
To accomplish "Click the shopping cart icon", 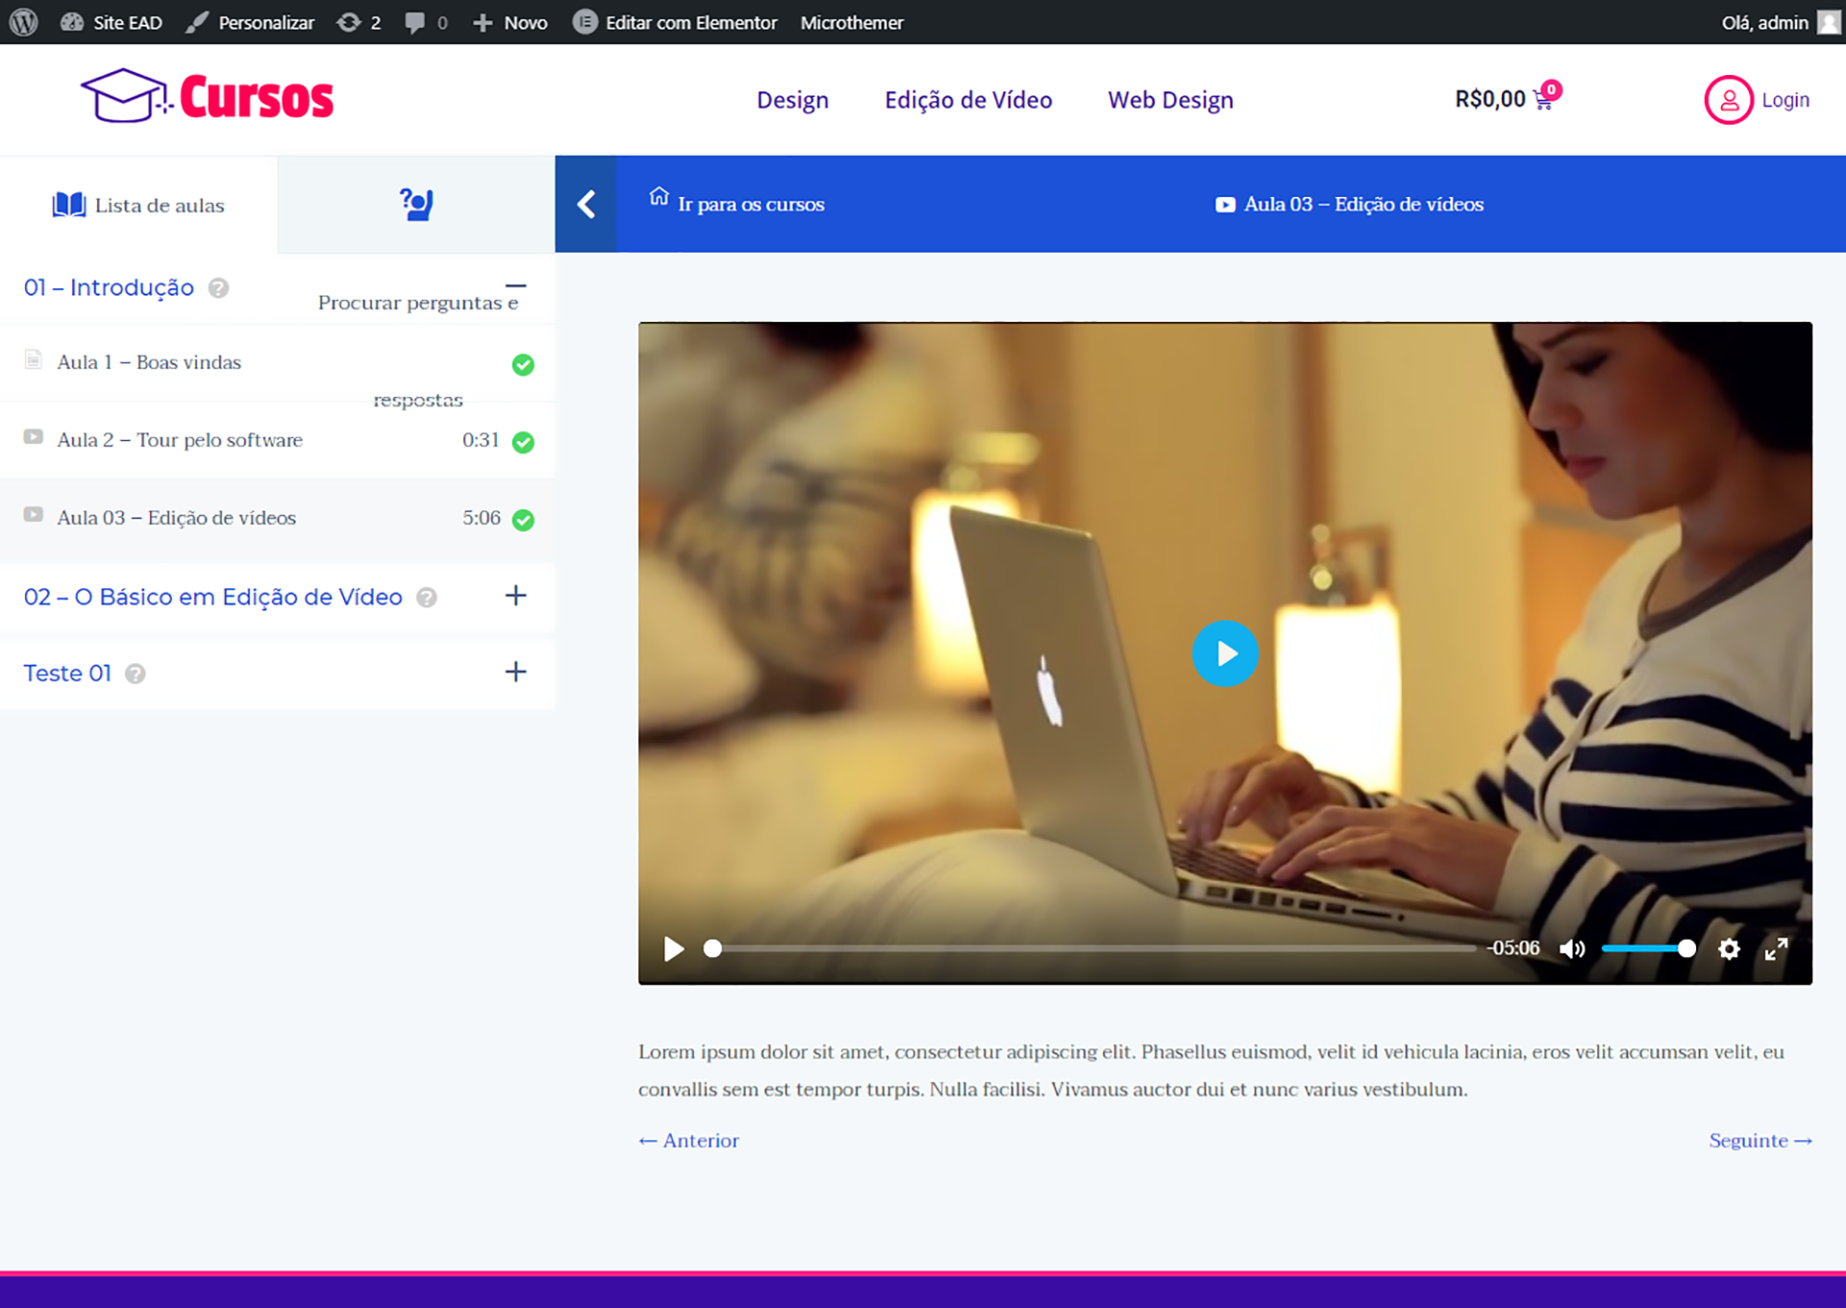I will coord(1544,102).
